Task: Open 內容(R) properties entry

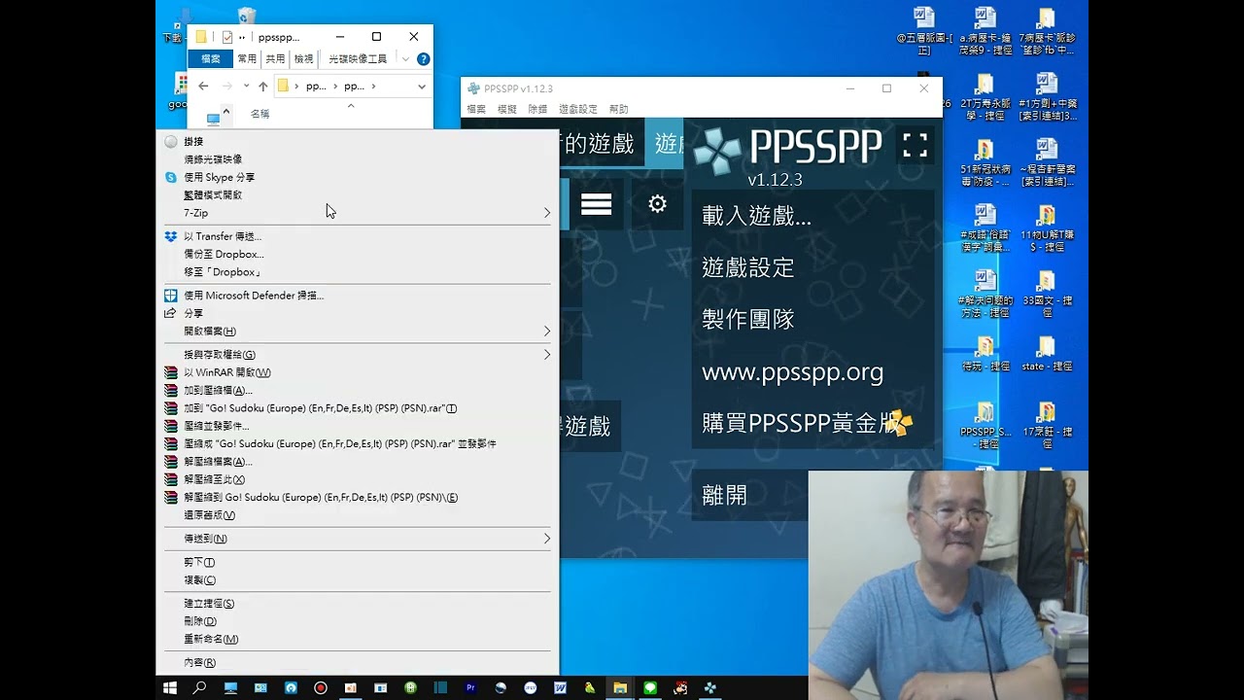Action: [357, 663]
